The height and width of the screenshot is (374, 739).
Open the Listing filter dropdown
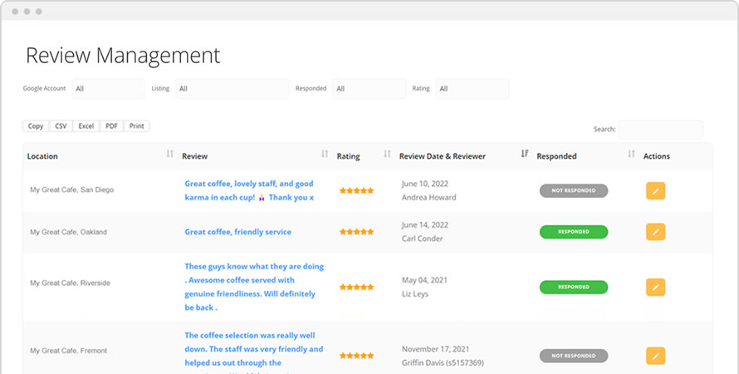(232, 89)
